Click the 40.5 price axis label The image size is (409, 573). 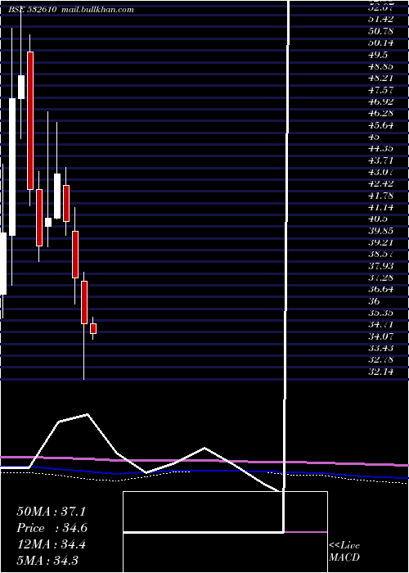378,219
